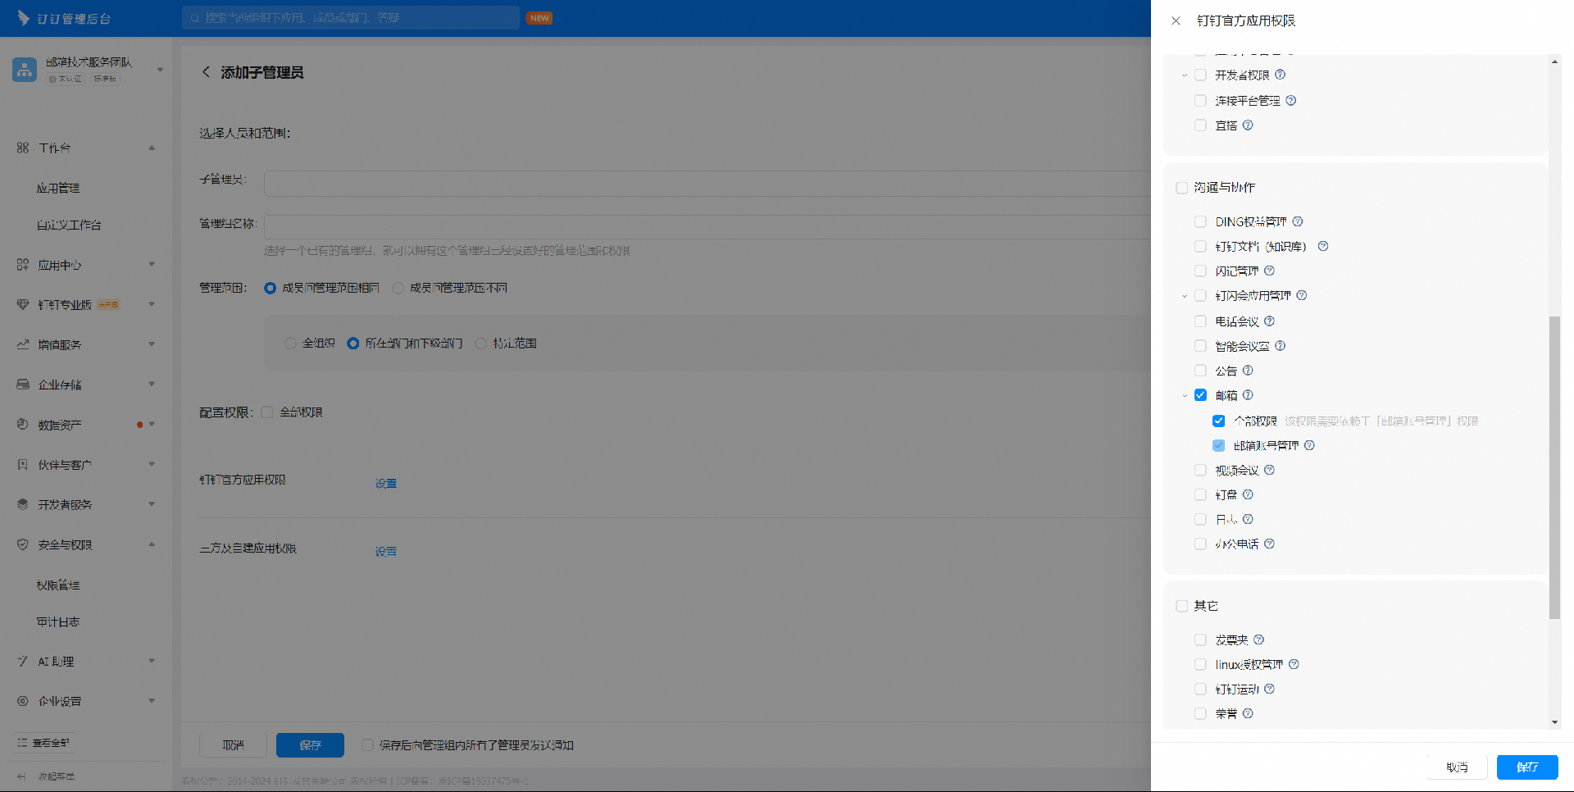Click the 安全与权限 shield icon
This screenshot has width=1574, height=792.
[x=22, y=544]
